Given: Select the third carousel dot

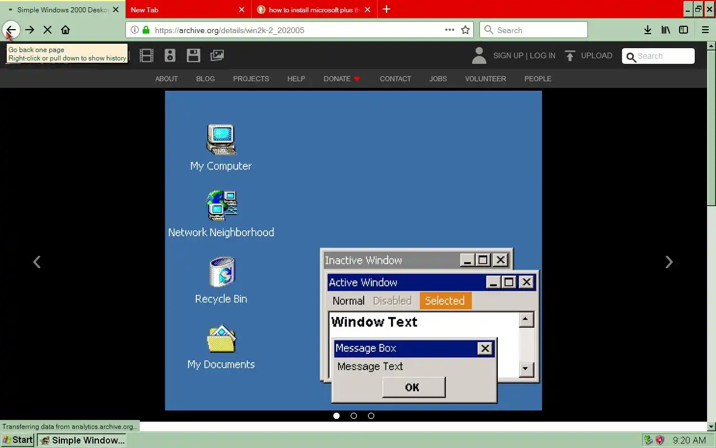Looking at the screenshot, I should coord(371,416).
